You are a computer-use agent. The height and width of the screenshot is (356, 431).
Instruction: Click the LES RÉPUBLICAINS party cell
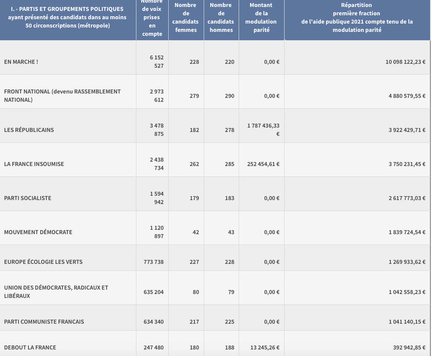tap(29, 130)
